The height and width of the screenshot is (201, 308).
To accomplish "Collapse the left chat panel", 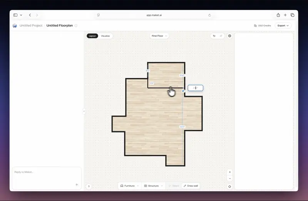I will pyautogui.click(x=84, y=111).
